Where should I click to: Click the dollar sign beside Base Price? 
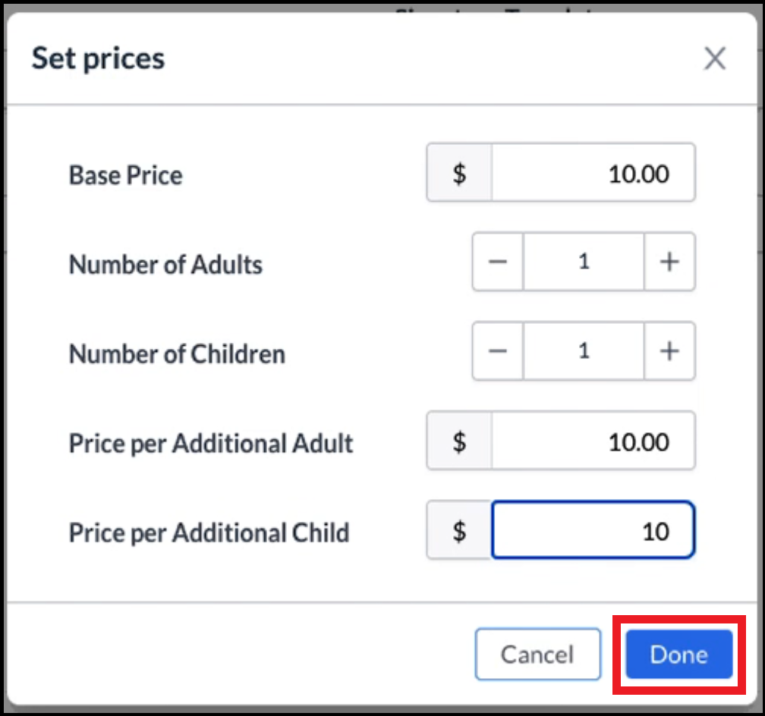point(458,172)
